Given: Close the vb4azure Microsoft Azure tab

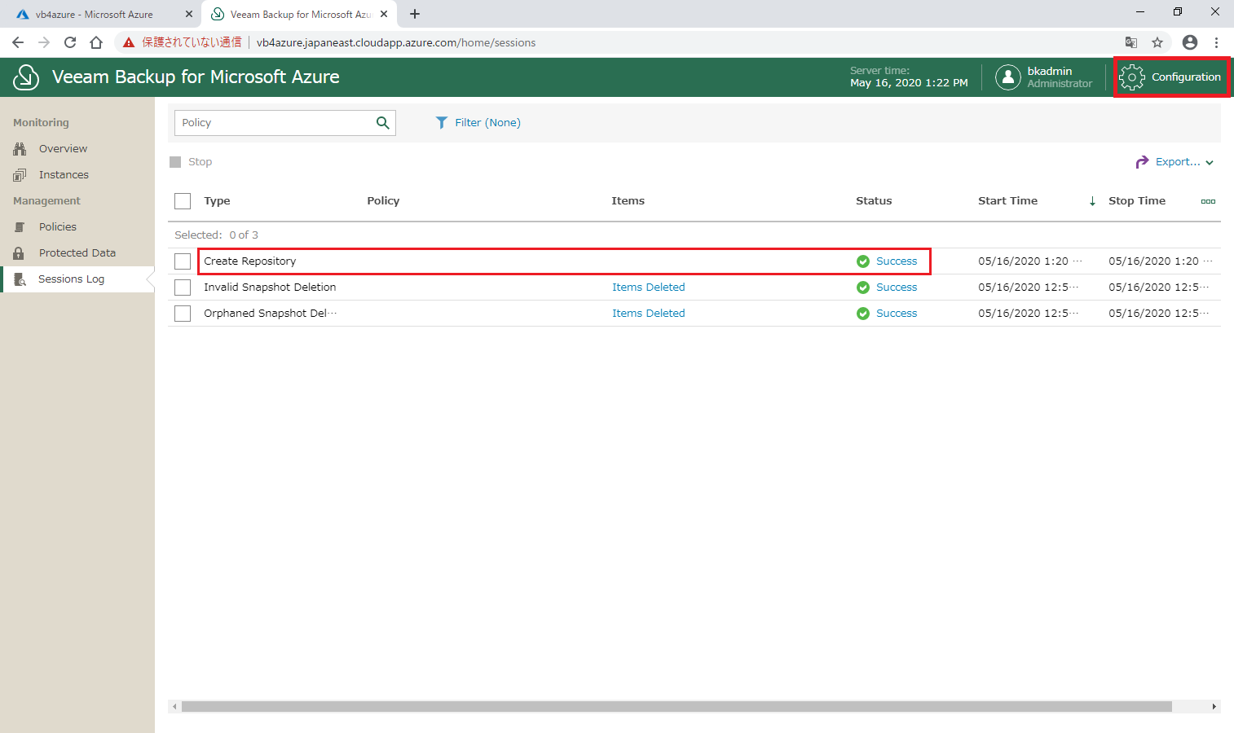Looking at the screenshot, I should pyautogui.click(x=188, y=15).
